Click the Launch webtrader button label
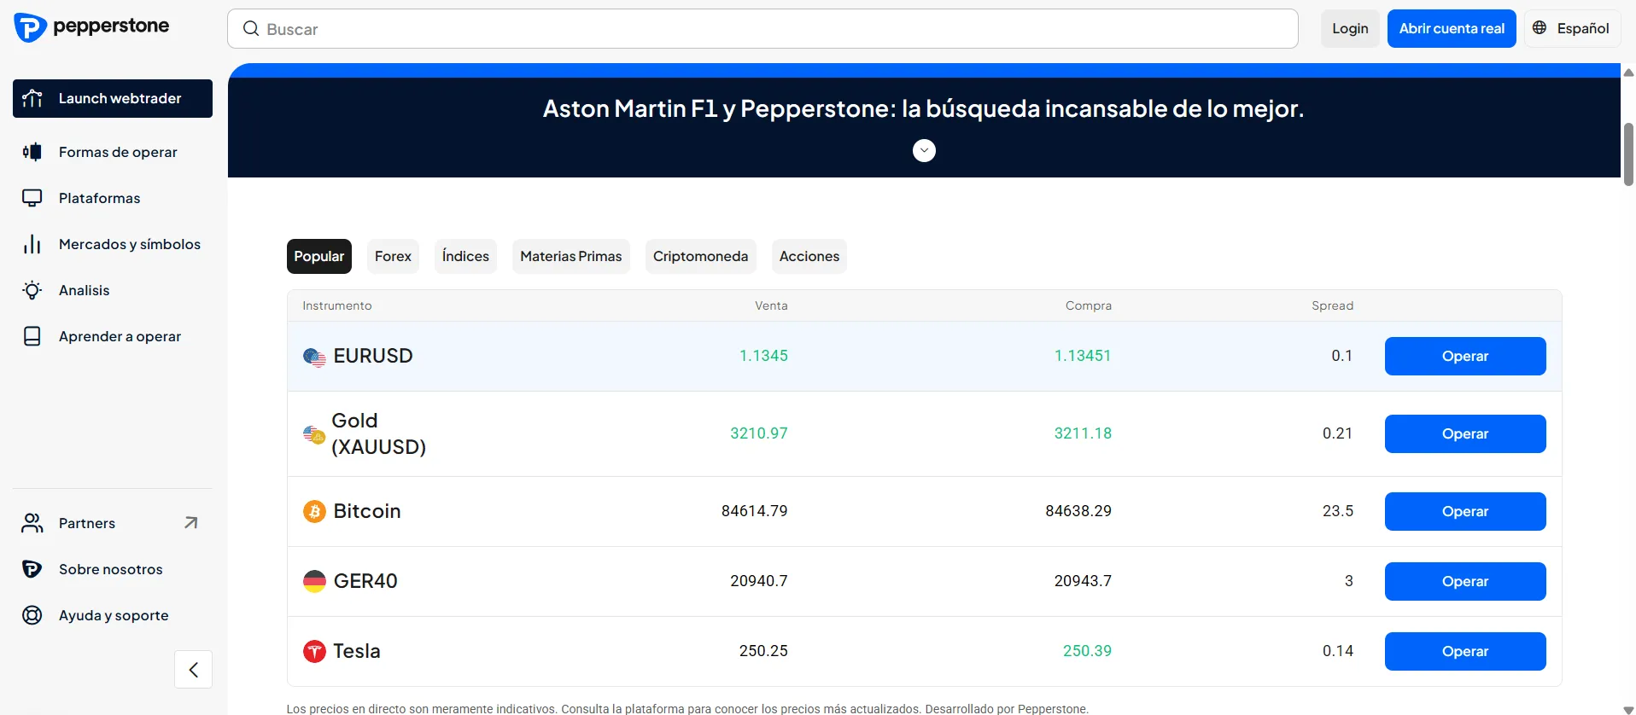The image size is (1636, 715). 120,98
